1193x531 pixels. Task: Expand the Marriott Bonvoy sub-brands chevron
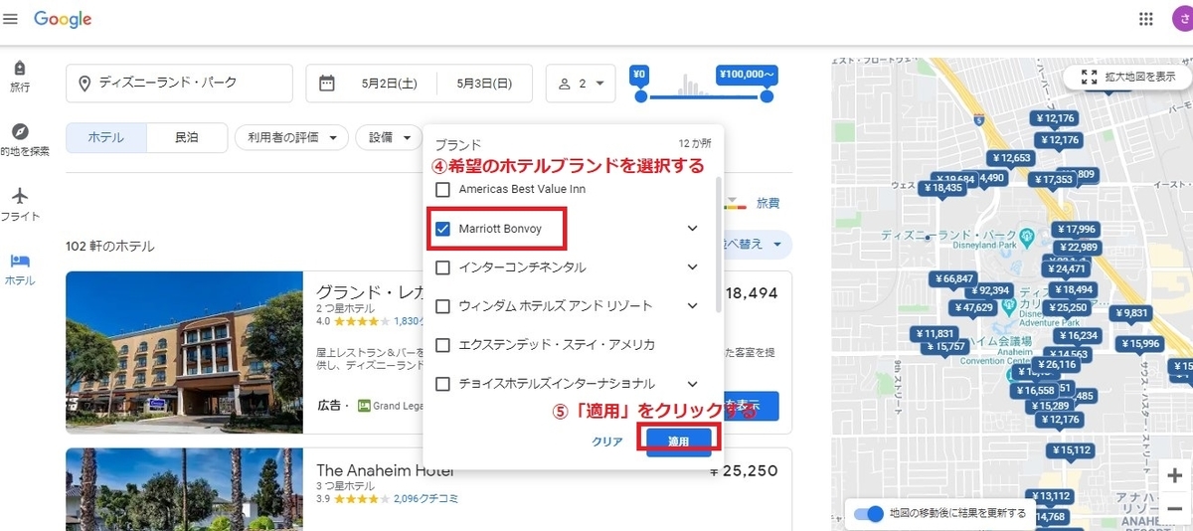tap(693, 229)
